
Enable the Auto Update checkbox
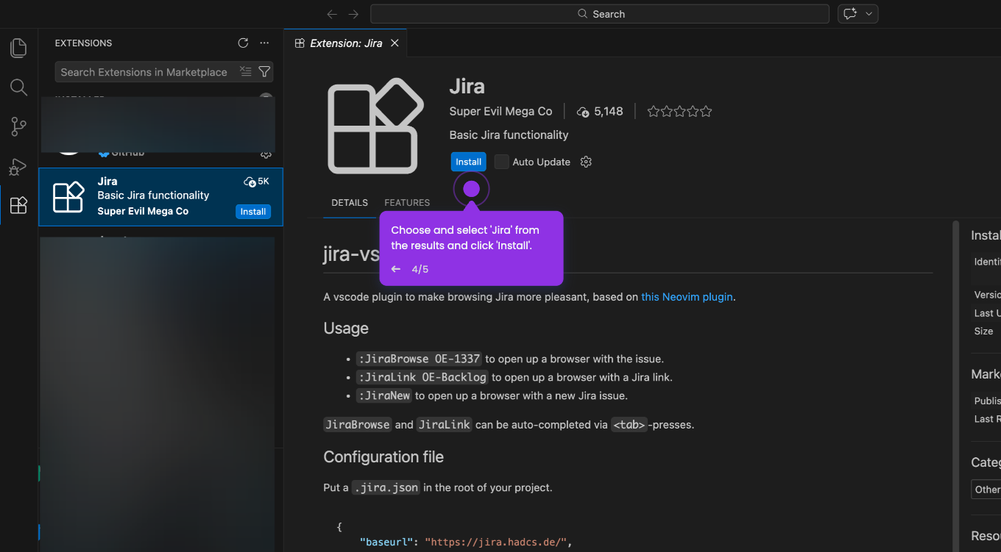click(502, 162)
